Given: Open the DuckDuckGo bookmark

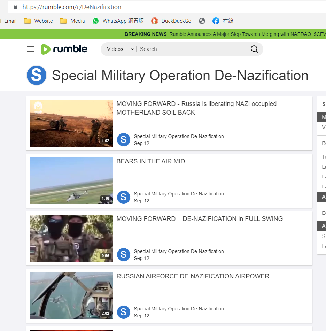Looking at the screenshot, I should click(171, 21).
